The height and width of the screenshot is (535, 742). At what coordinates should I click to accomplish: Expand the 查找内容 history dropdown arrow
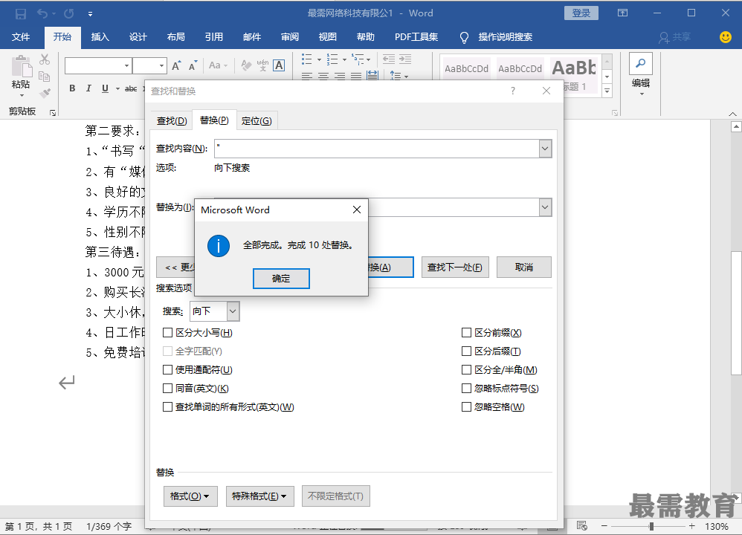tap(545, 149)
